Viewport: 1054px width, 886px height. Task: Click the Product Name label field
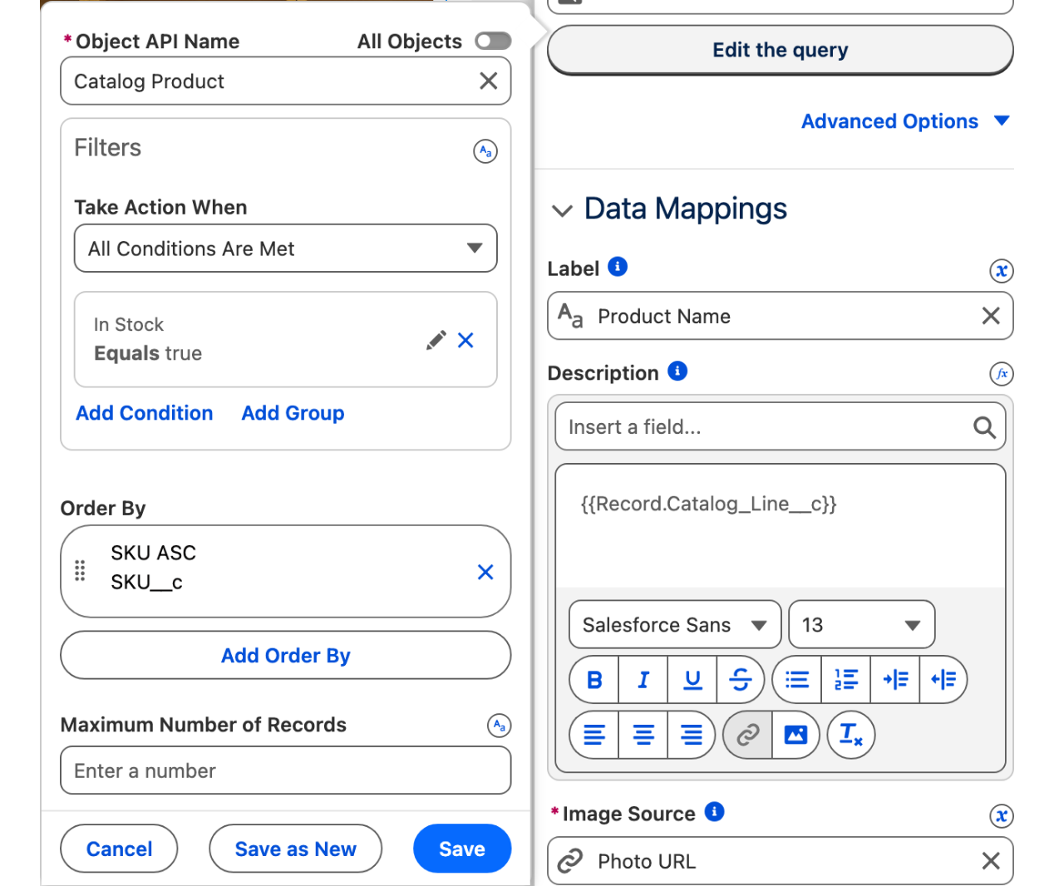click(781, 316)
